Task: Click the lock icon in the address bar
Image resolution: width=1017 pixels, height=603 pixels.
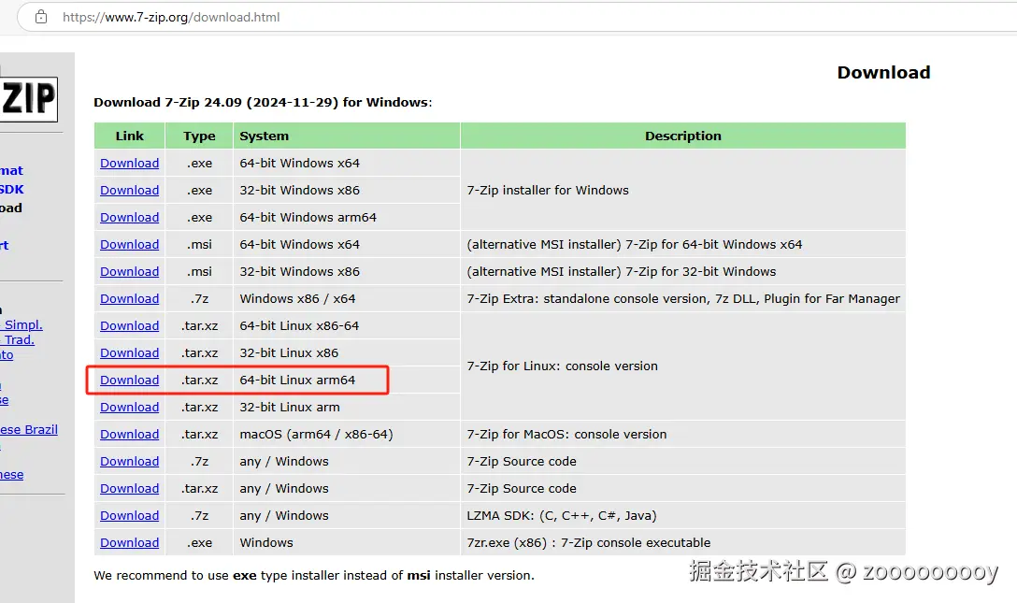Action: coord(41,17)
